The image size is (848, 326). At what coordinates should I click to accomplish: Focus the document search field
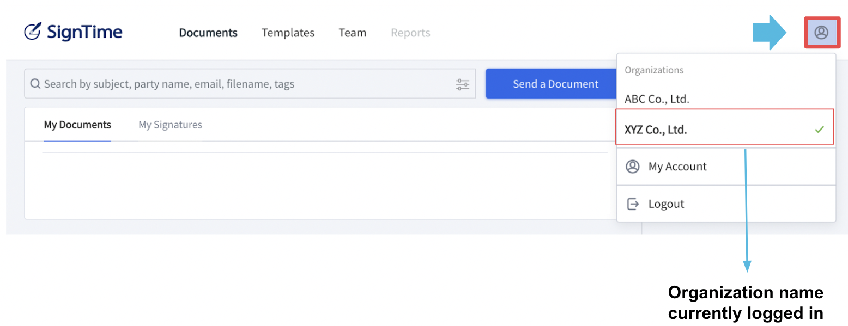(x=250, y=84)
